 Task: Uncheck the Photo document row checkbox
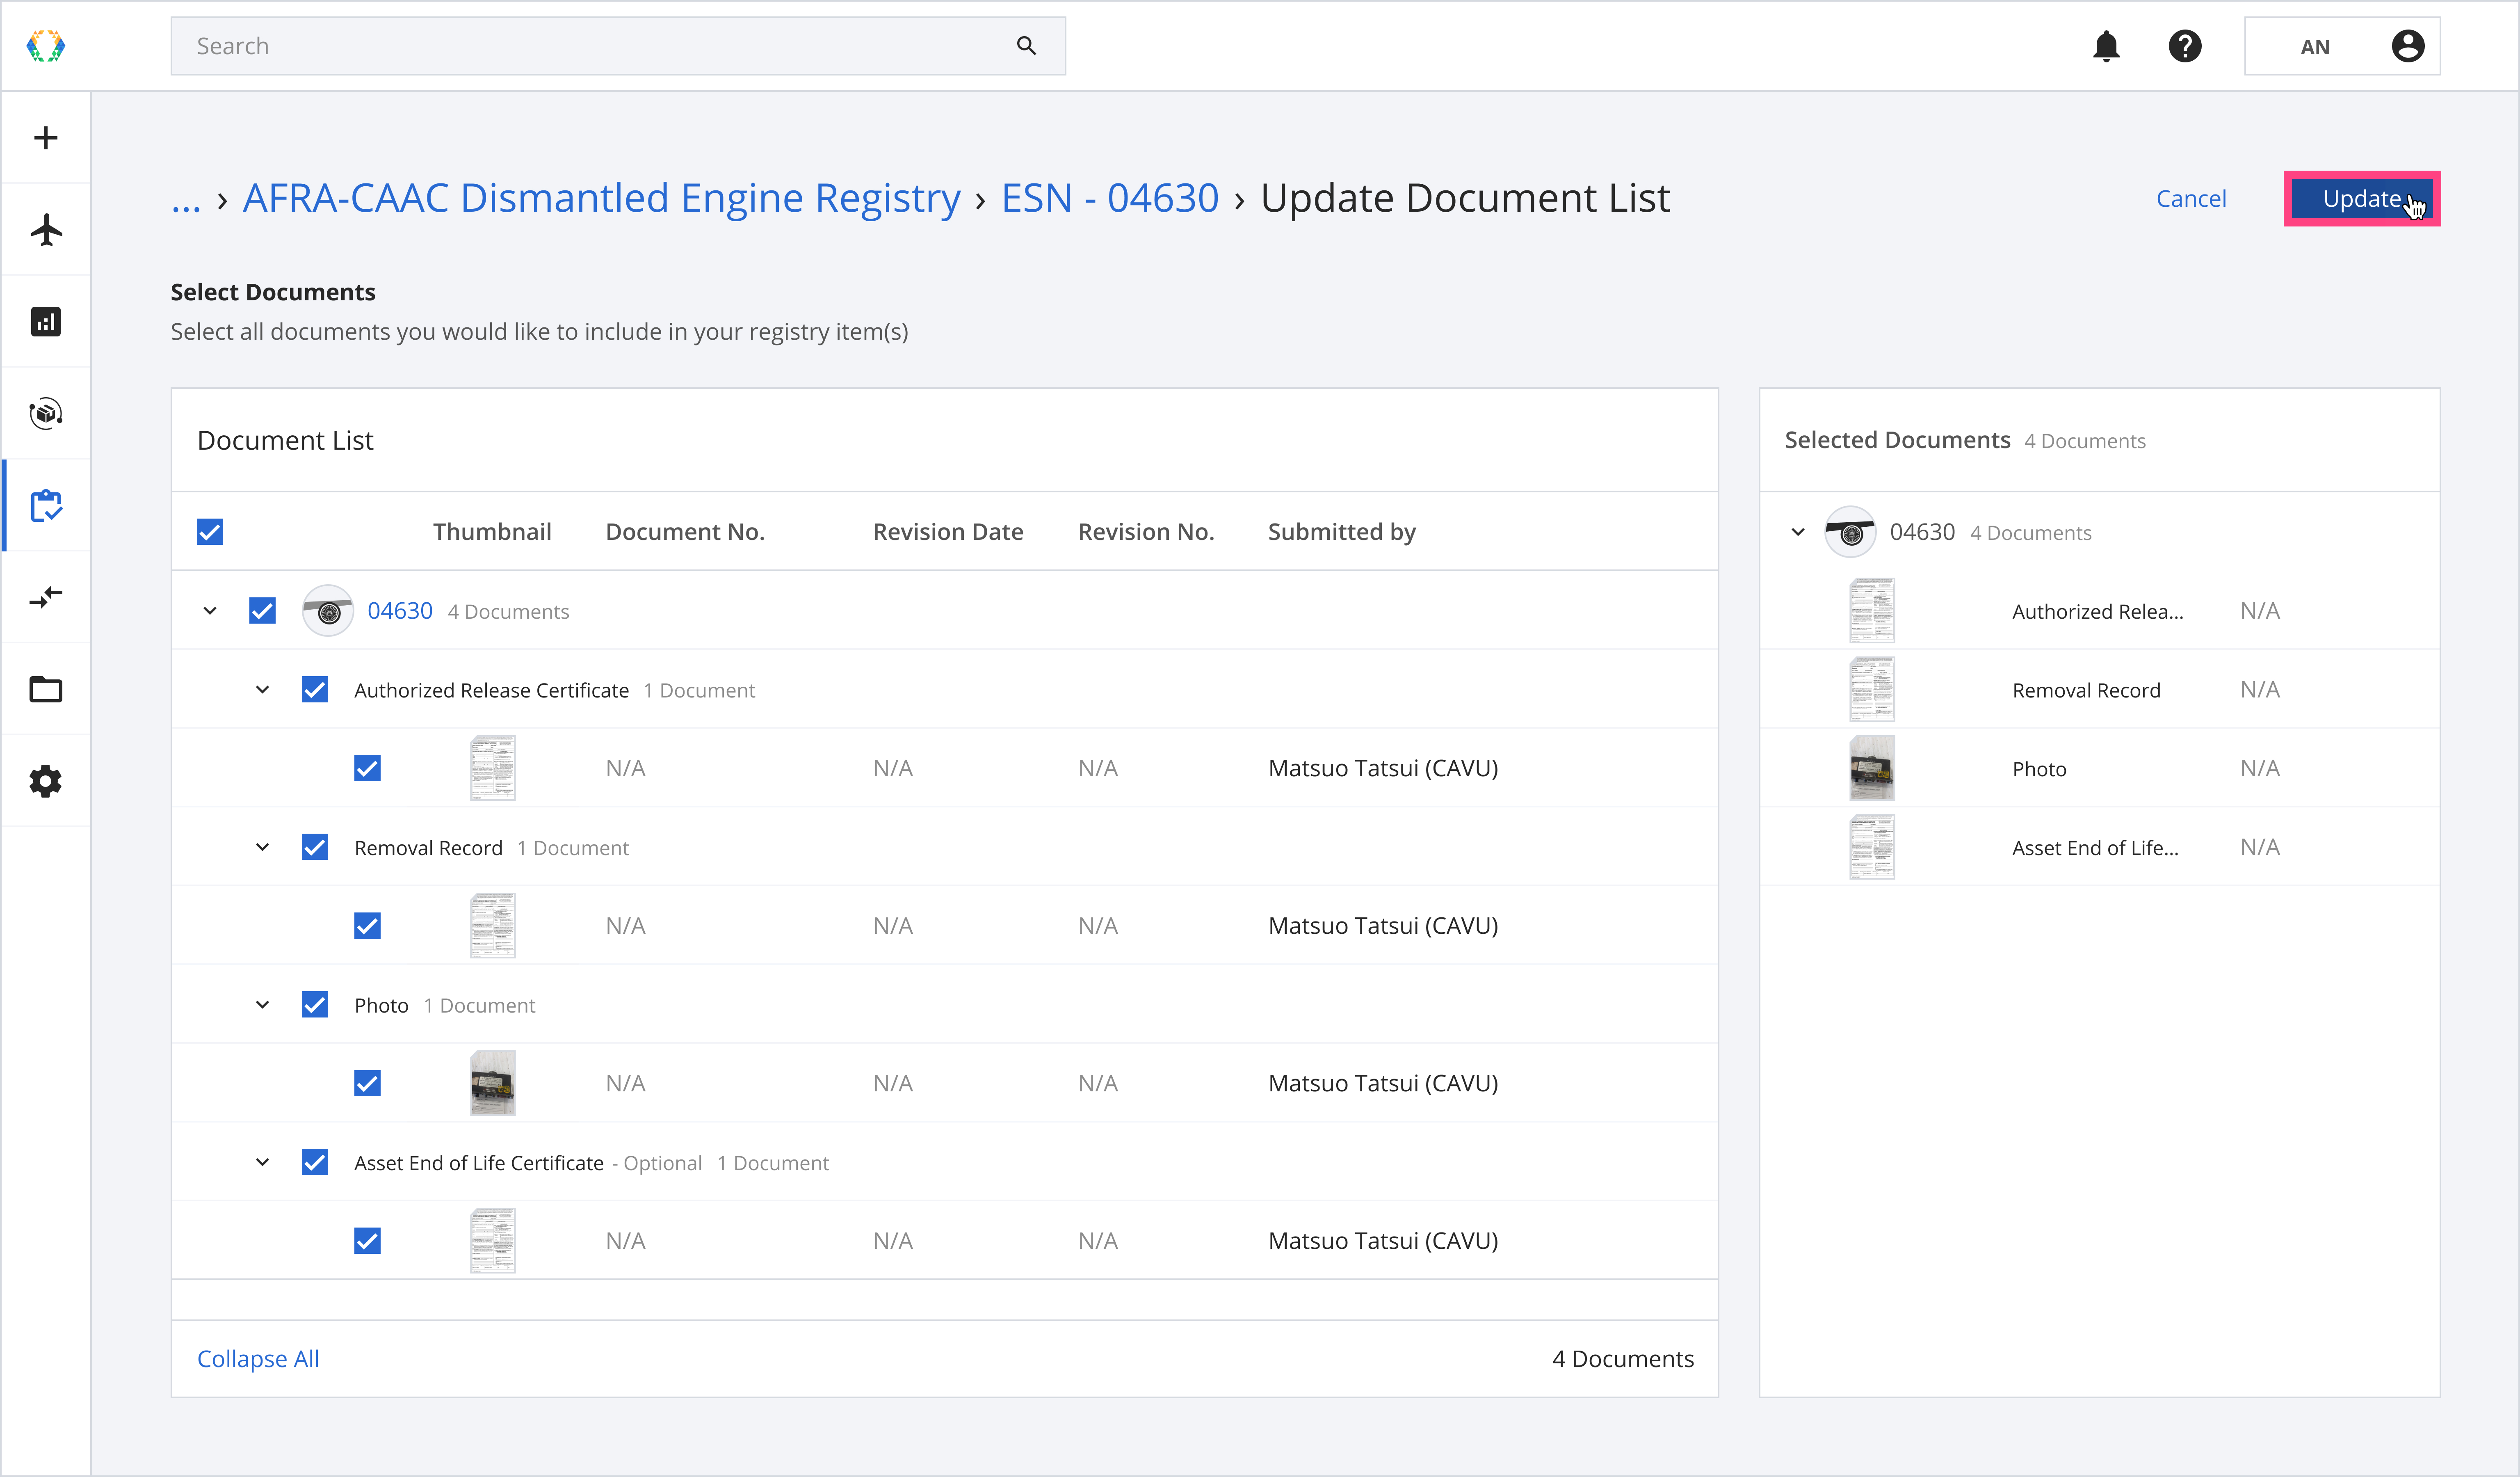[x=368, y=1083]
